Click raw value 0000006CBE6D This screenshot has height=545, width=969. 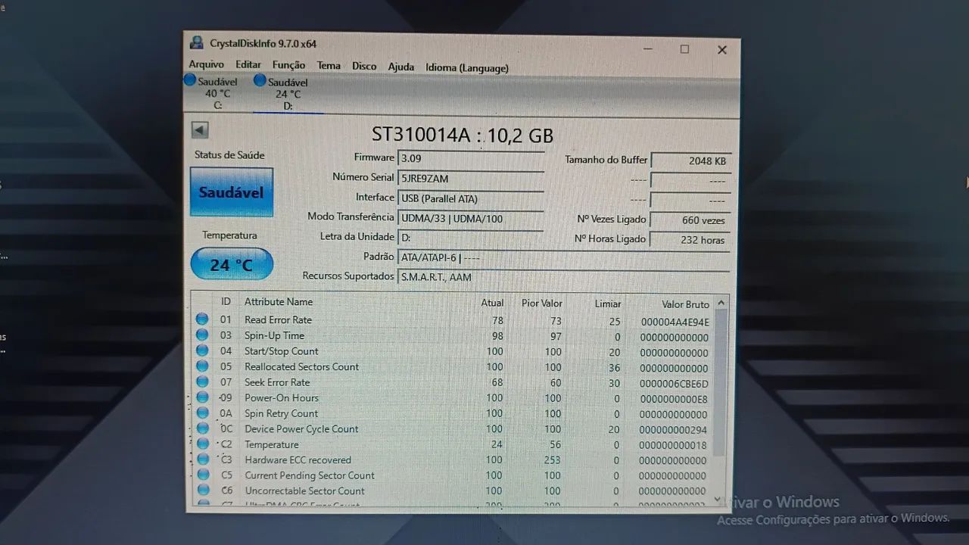click(675, 384)
